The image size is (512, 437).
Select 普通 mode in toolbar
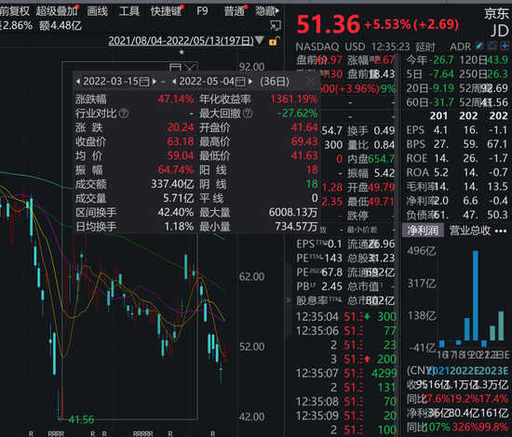pyautogui.click(x=234, y=11)
